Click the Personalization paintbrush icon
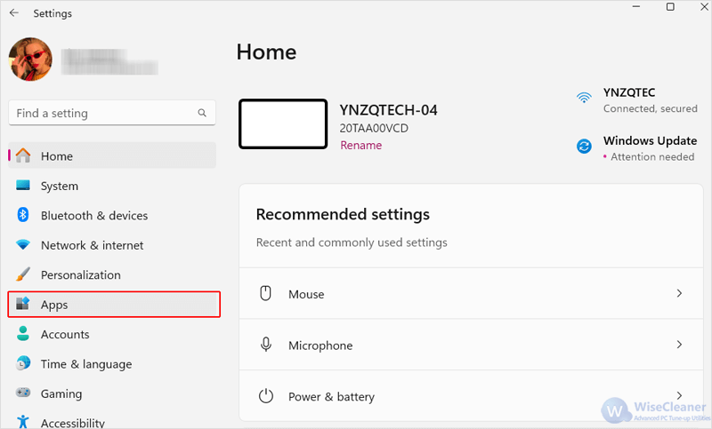712x429 pixels. 23,274
